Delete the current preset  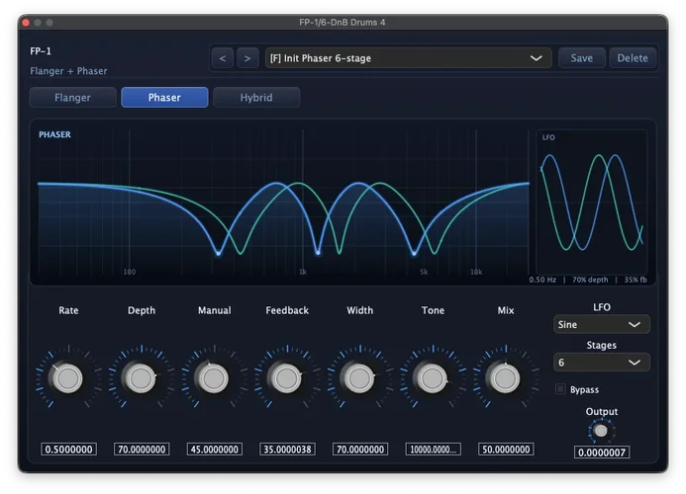point(633,58)
